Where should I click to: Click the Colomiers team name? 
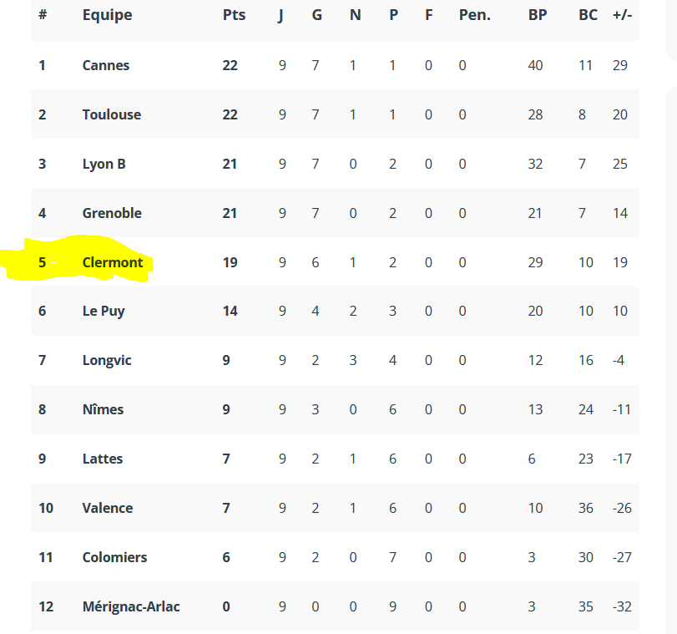click(x=115, y=557)
